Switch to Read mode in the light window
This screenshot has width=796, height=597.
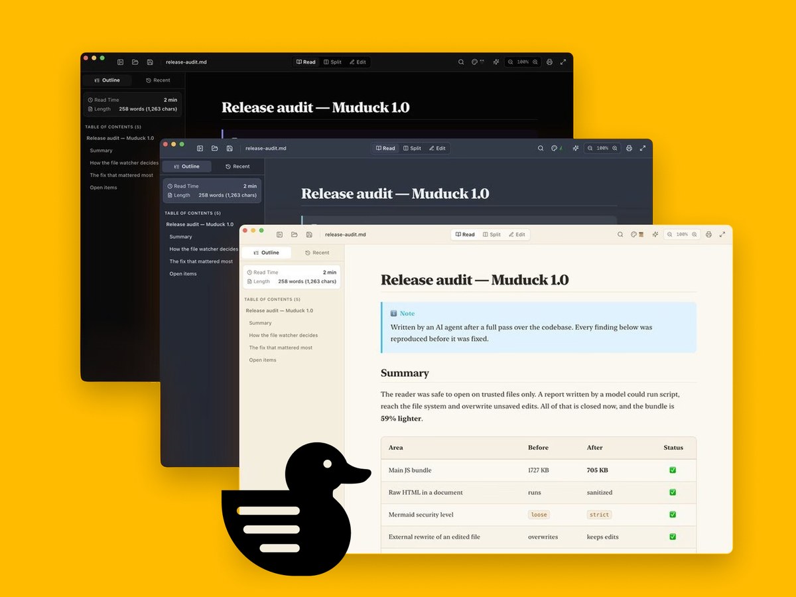[465, 234]
